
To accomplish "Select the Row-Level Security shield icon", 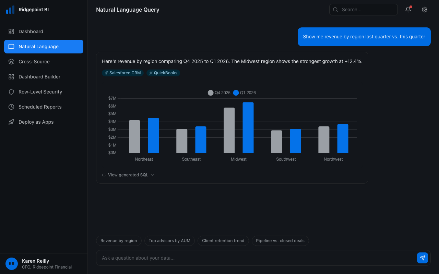I will point(11,92).
